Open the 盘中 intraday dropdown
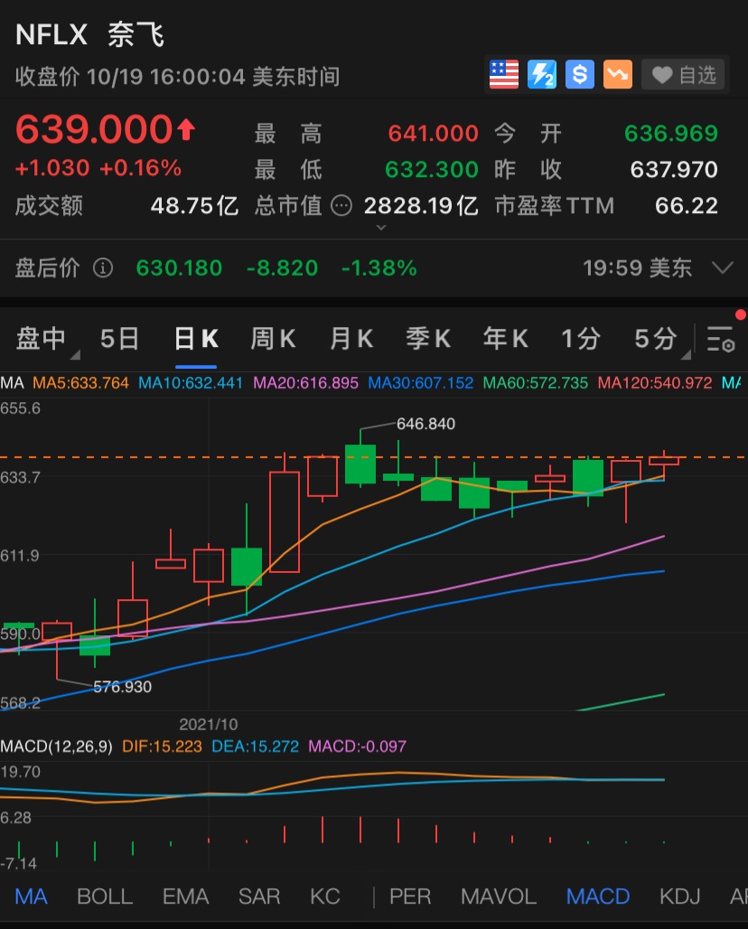This screenshot has height=929, width=748. pyautogui.click(x=45, y=339)
